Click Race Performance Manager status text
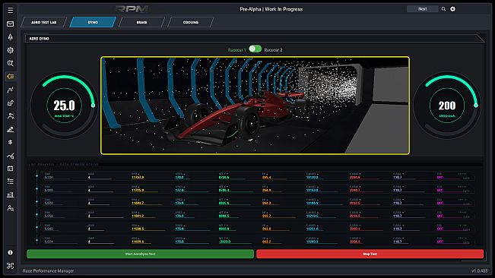The image size is (495, 278). (49, 270)
